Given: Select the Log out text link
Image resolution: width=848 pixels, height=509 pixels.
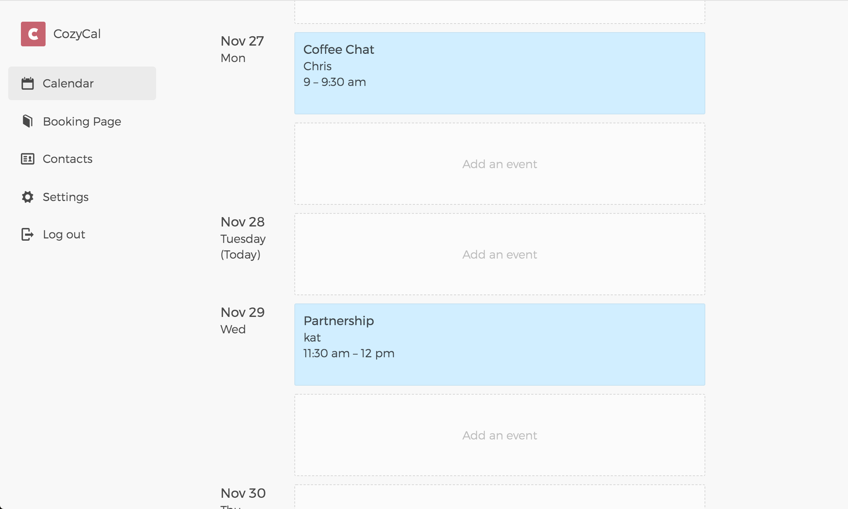Looking at the screenshot, I should (x=64, y=234).
